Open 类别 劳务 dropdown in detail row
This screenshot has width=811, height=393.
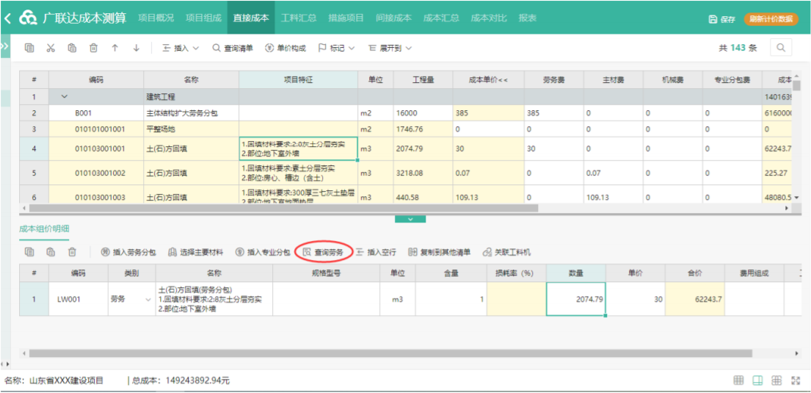point(149,299)
